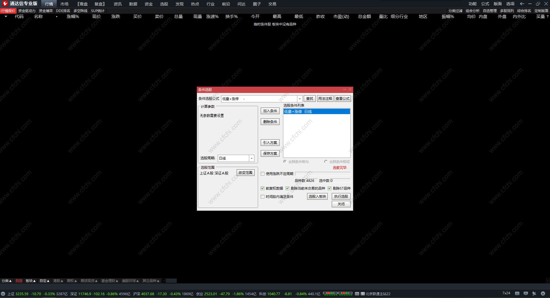Image resolution: width=550 pixels, height=298 pixels.
Task: Uncheck 剔除当前未交易的品种 checkbox
Action: pyautogui.click(x=288, y=188)
